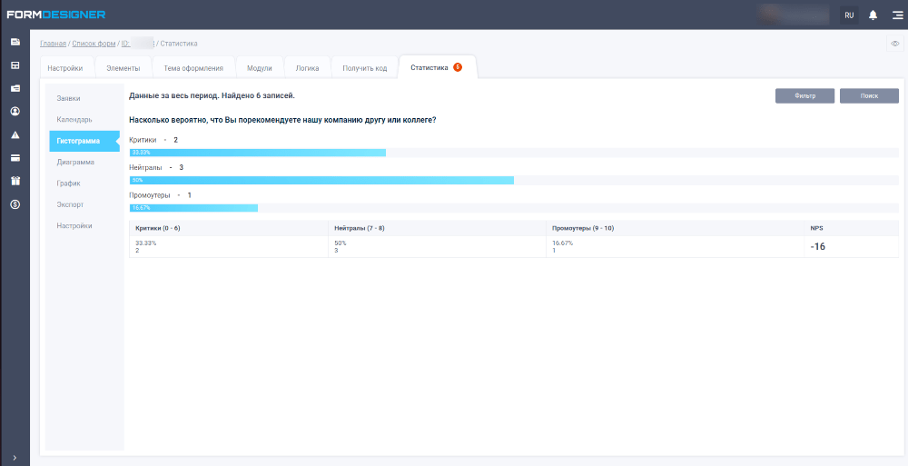Click the credit card sidebar icon
908x466 pixels.
point(15,157)
